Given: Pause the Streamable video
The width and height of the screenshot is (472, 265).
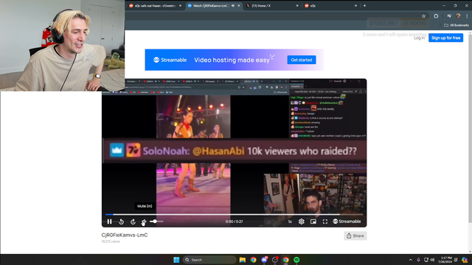Looking at the screenshot, I should 109,222.
